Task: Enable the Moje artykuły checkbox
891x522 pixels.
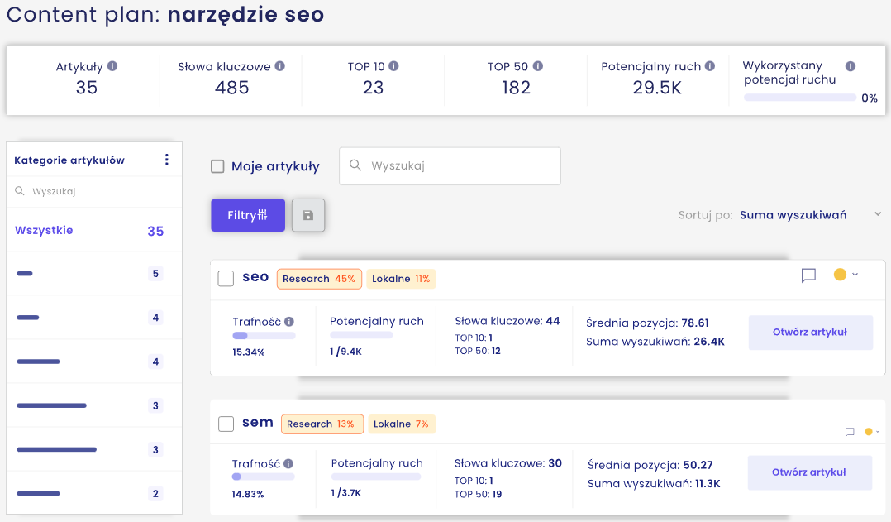Action: [x=218, y=166]
